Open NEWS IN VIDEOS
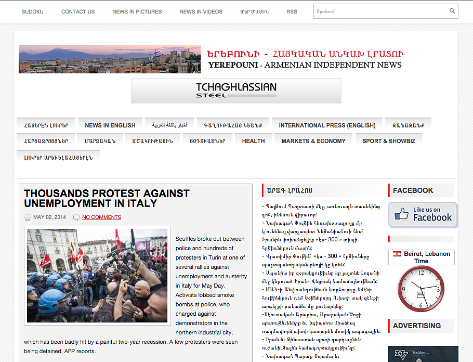473x362 pixels. pos(201,12)
